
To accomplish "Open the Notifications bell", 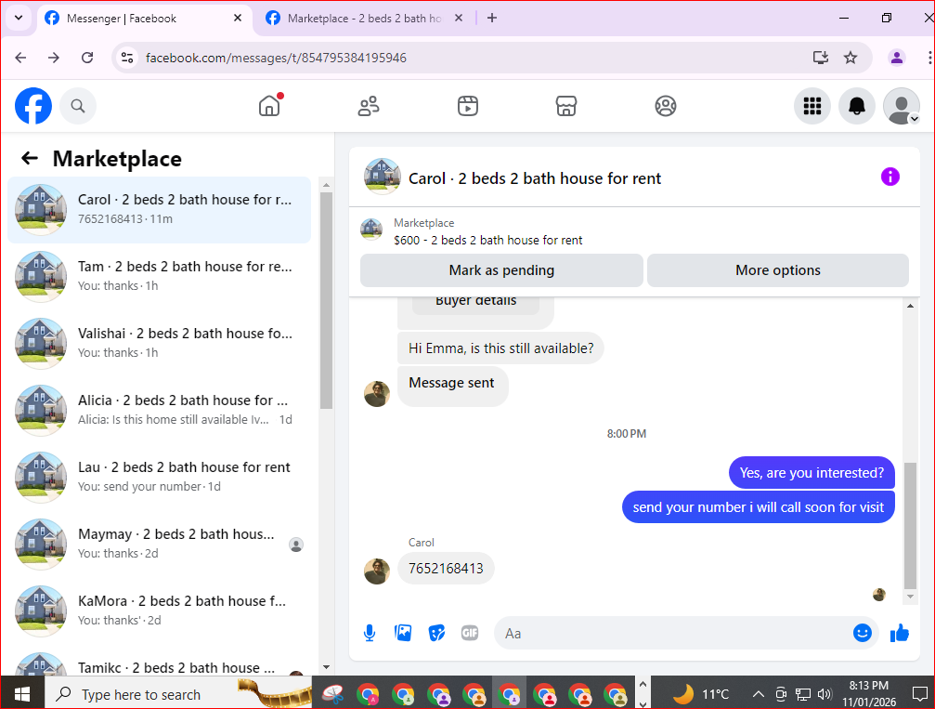I will (x=857, y=106).
